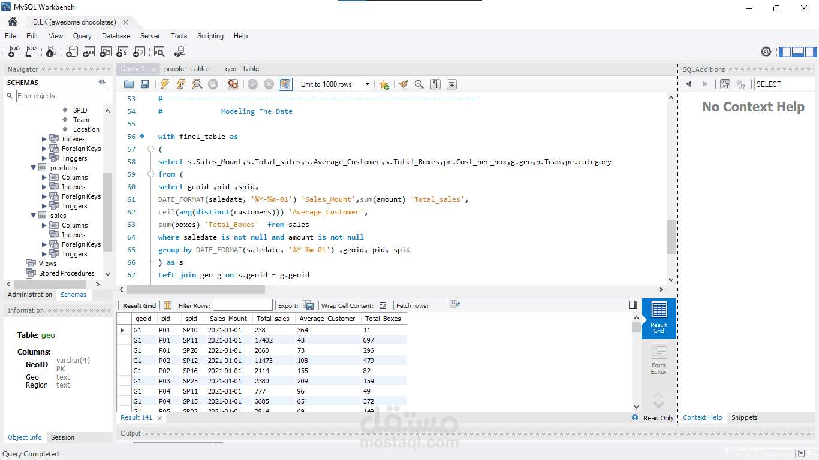Switch to the Administration tab
The height and width of the screenshot is (460, 819).
tap(30, 295)
